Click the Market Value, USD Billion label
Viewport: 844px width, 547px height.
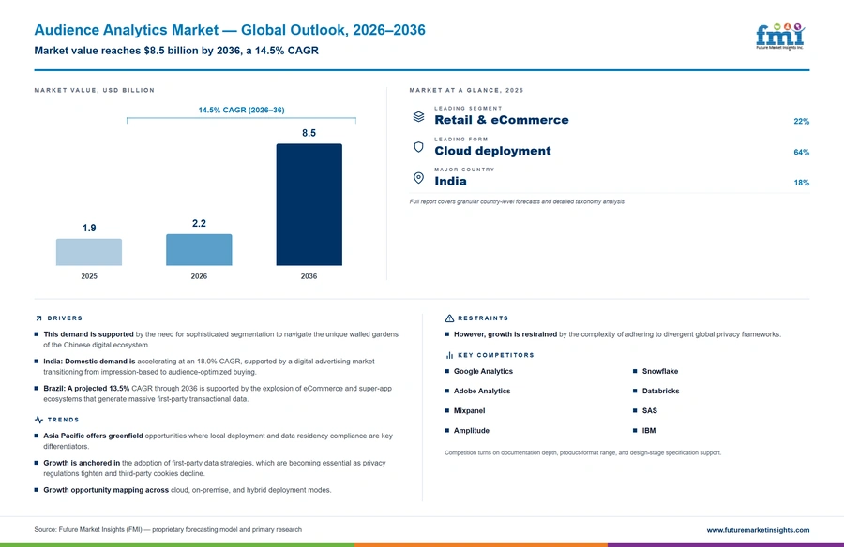(x=94, y=90)
